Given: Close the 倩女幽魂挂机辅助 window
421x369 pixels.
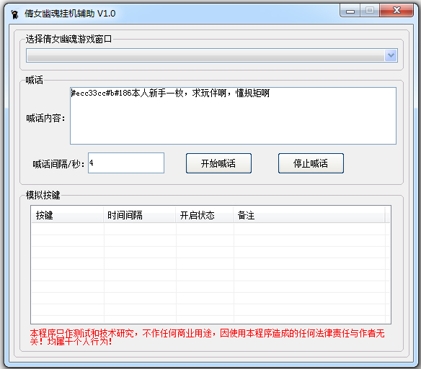Looking at the screenshot, I should point(396,11).
